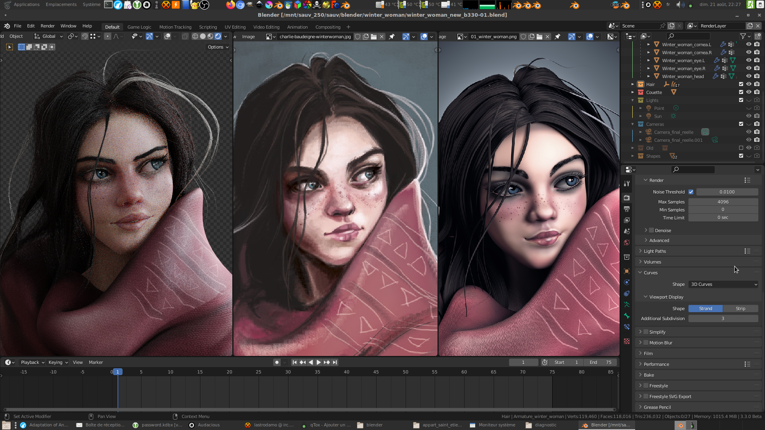Enable the Old collection checkbox
Screen dimensions: 765x430
pyautogui.click(x=741, y=148)
